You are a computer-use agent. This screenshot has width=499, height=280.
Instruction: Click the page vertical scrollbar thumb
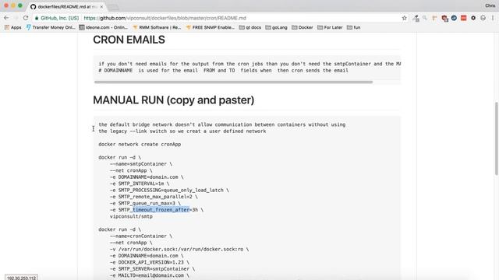click(x=497, y=138)
